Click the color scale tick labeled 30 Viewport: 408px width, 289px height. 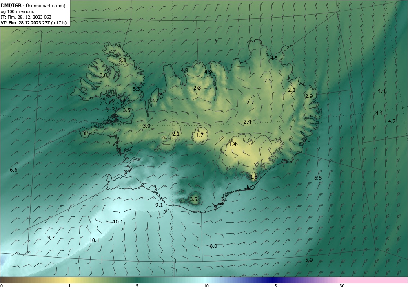click(342, 286)
